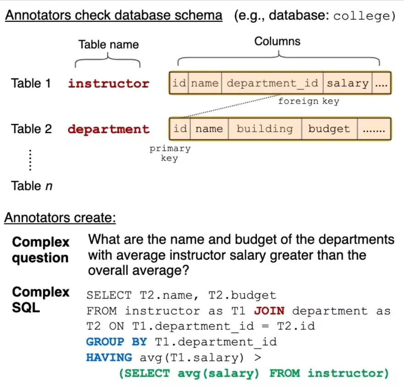The image size is (404, 388).
Task: Select the building column cell
Action: pos(265,129)
